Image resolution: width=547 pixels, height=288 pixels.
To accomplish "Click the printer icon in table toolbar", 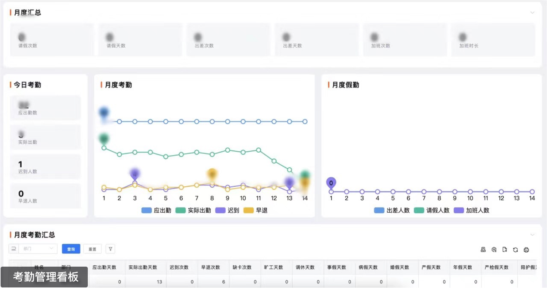I will pos(526,250).
